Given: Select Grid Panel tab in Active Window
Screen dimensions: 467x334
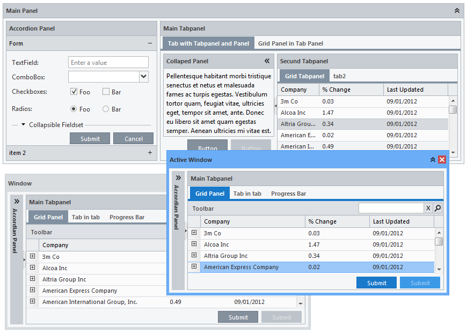Looking at the screenshot, I should pos(210,194).
